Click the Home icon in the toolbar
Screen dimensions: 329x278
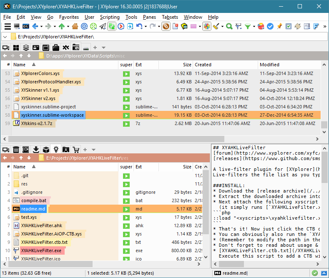pyautogui.click(x=75, y=26)
